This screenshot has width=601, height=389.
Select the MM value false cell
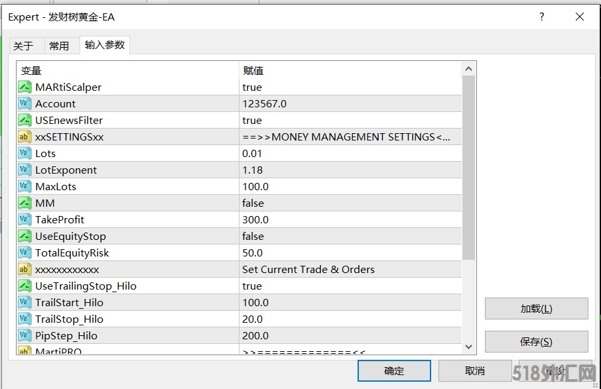350,203
